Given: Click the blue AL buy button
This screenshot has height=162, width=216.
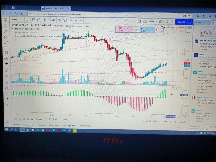Looking at the screenshot, I should pos(148,30).
